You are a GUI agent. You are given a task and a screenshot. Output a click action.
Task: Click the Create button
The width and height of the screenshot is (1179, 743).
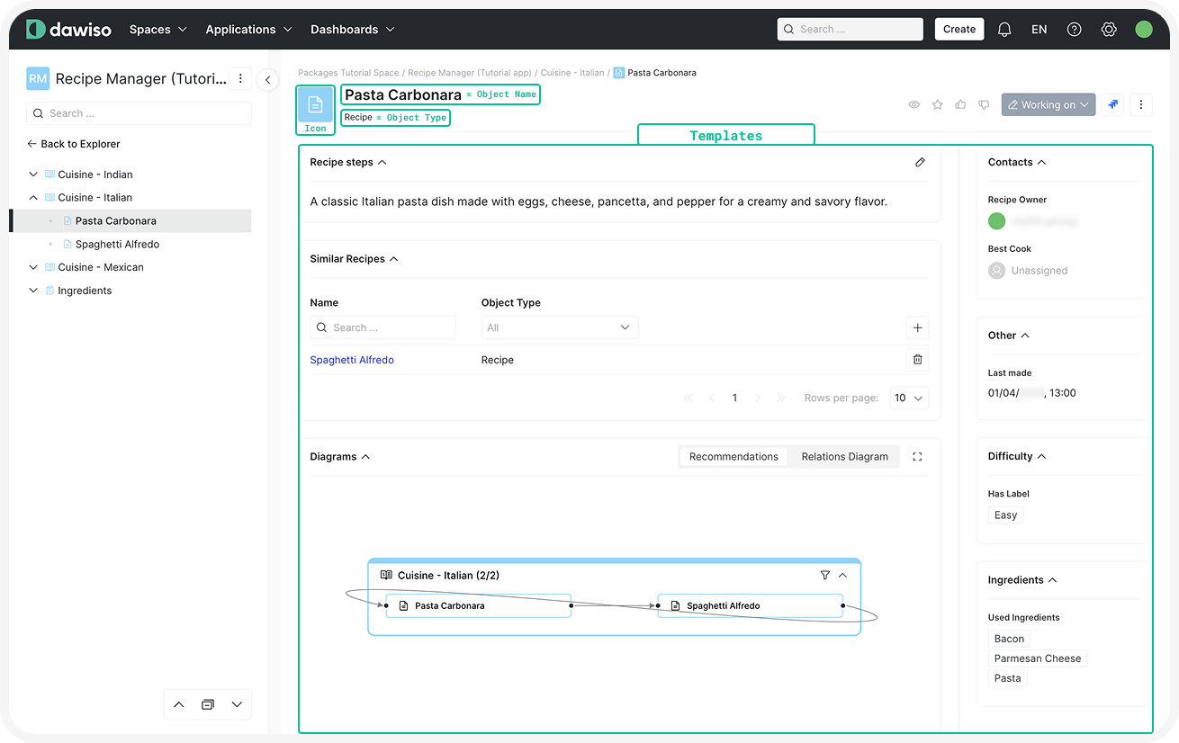958,30
